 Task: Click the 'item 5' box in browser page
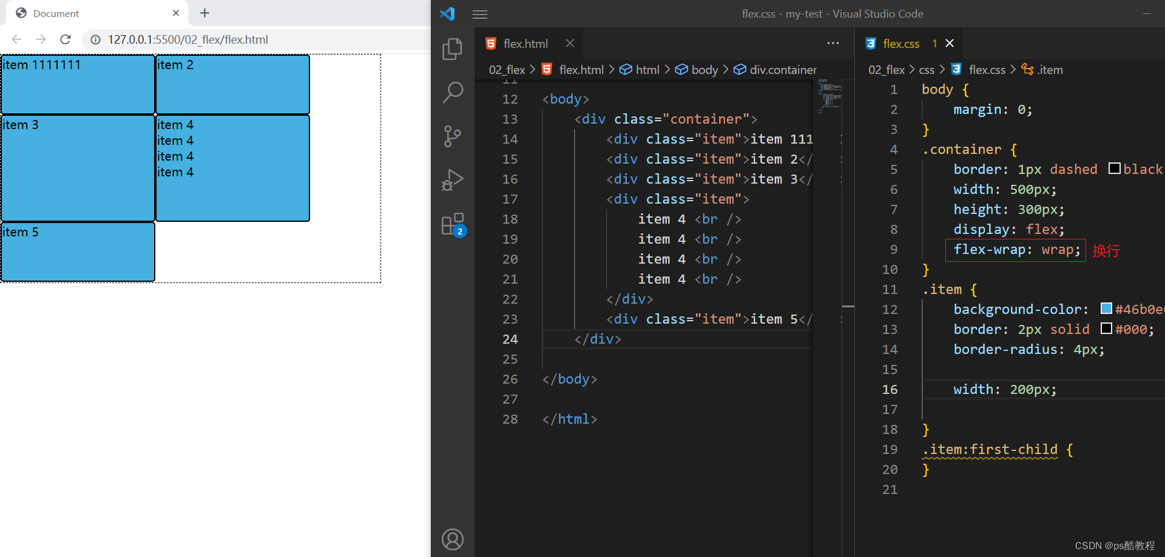click(78, 252)
